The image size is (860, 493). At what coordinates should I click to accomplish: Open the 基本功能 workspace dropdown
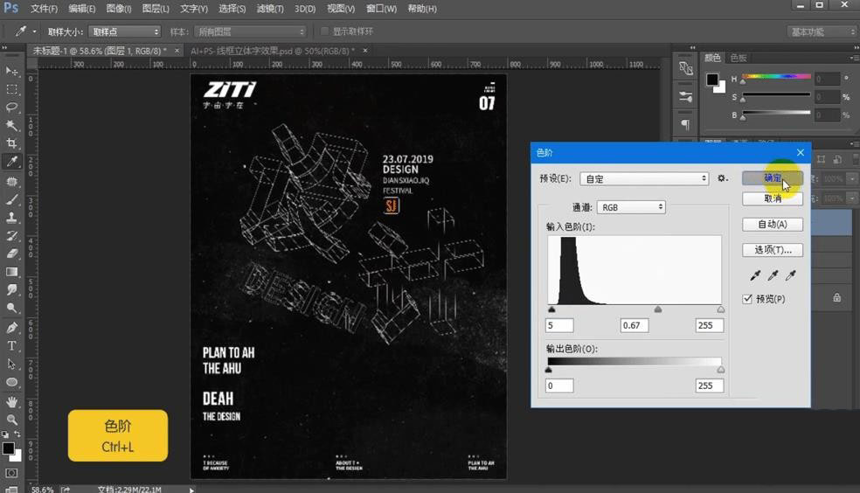pyautogui.click(x=821, y=31)
